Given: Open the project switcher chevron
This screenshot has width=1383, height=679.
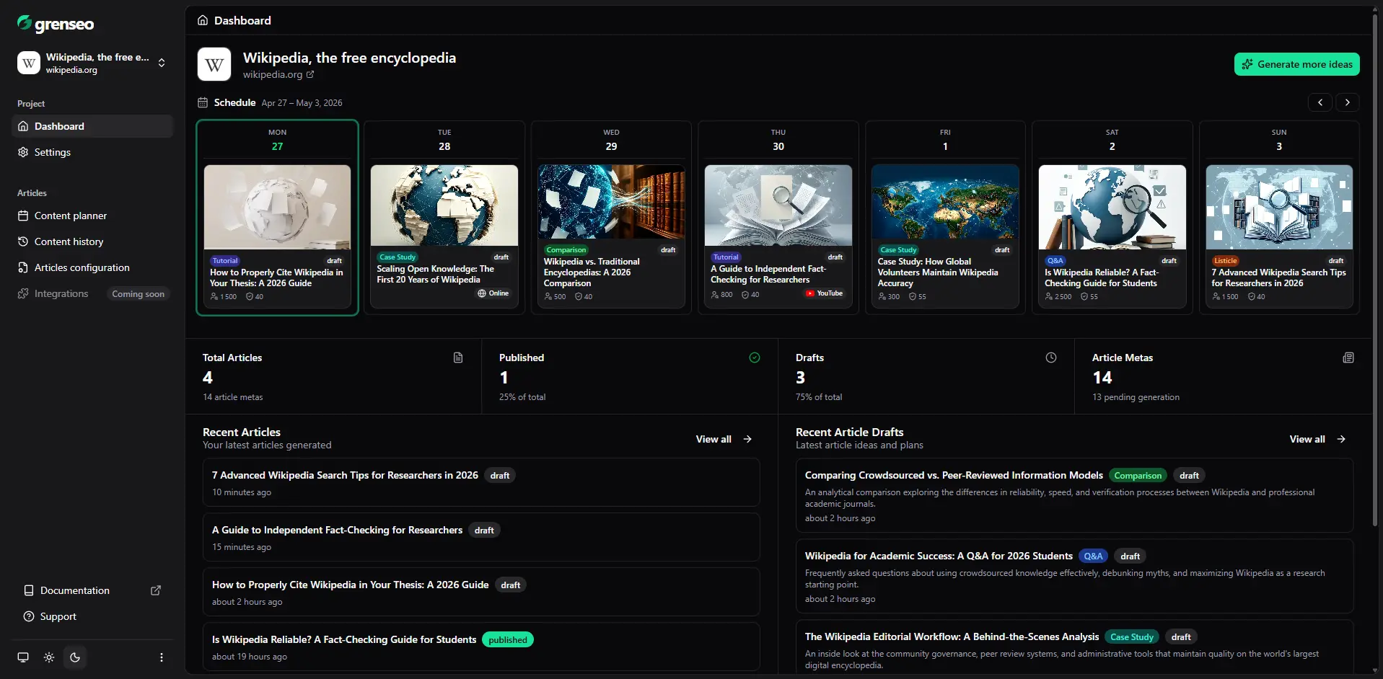Looking at the screenshot, I should click(x=162, y=63).
